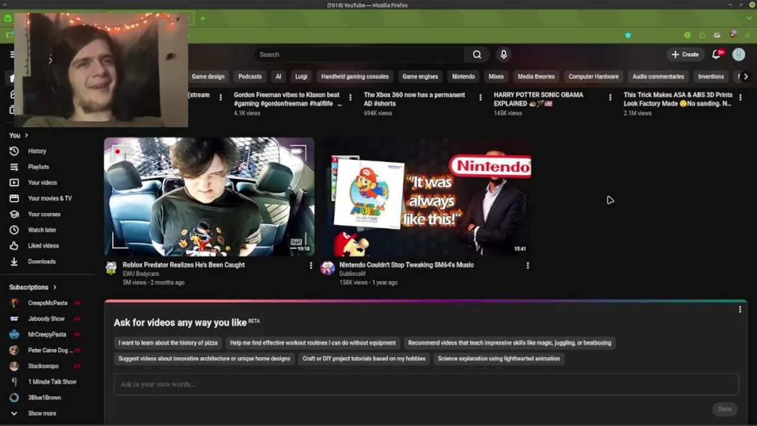Open Your videos in sidebar

tap(43, 183)
